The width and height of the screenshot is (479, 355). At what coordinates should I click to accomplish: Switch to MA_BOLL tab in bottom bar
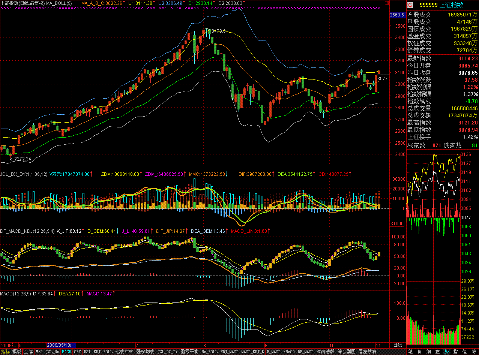[x=209, y=352]
